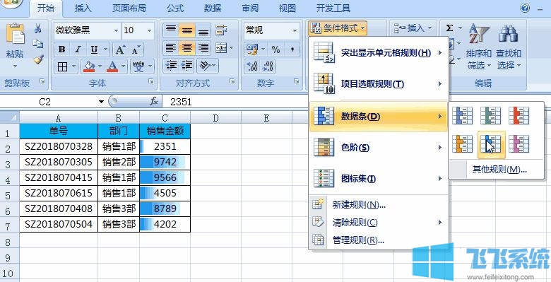The width and height of the screenshot is (551, 282).
Task: Click the Copy icon in clipboard group
Action: [x=38, y=44]
